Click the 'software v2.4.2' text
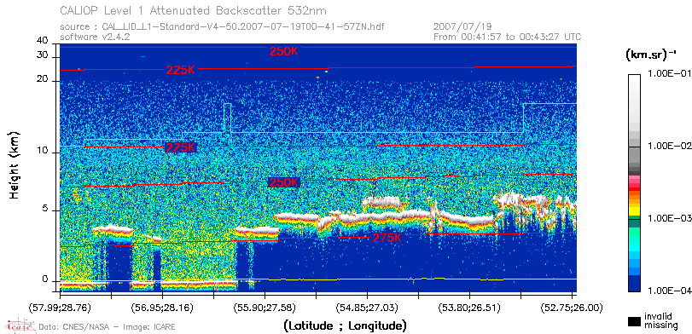692x334 pixels. pos(95,37)
